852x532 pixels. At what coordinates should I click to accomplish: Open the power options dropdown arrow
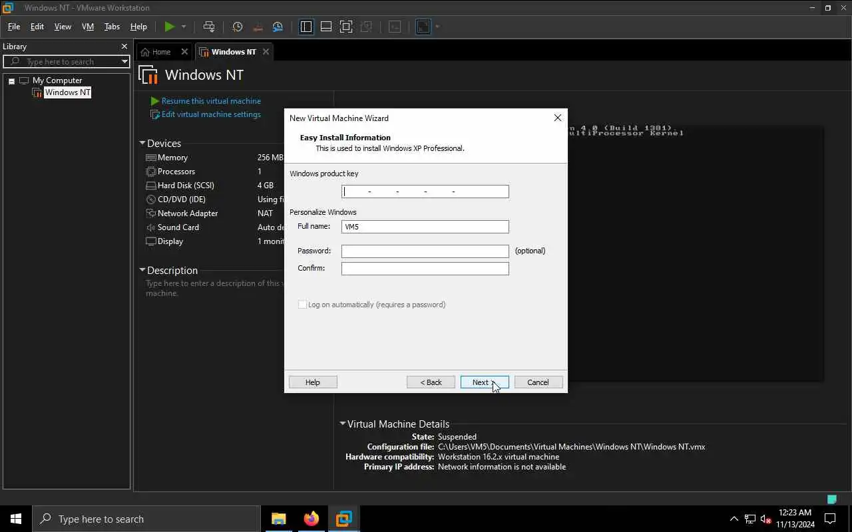pyautogui.click(x=184, y=27)
